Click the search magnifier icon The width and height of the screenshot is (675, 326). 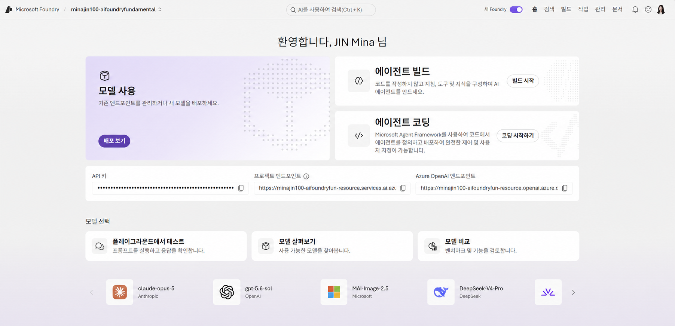(x=293, y=10)
